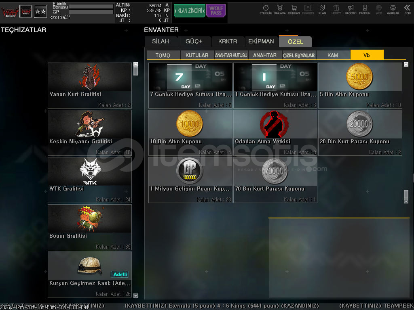Click the ALTIN amount 56094
Screen dimensions: 414x310
point(155,6)
